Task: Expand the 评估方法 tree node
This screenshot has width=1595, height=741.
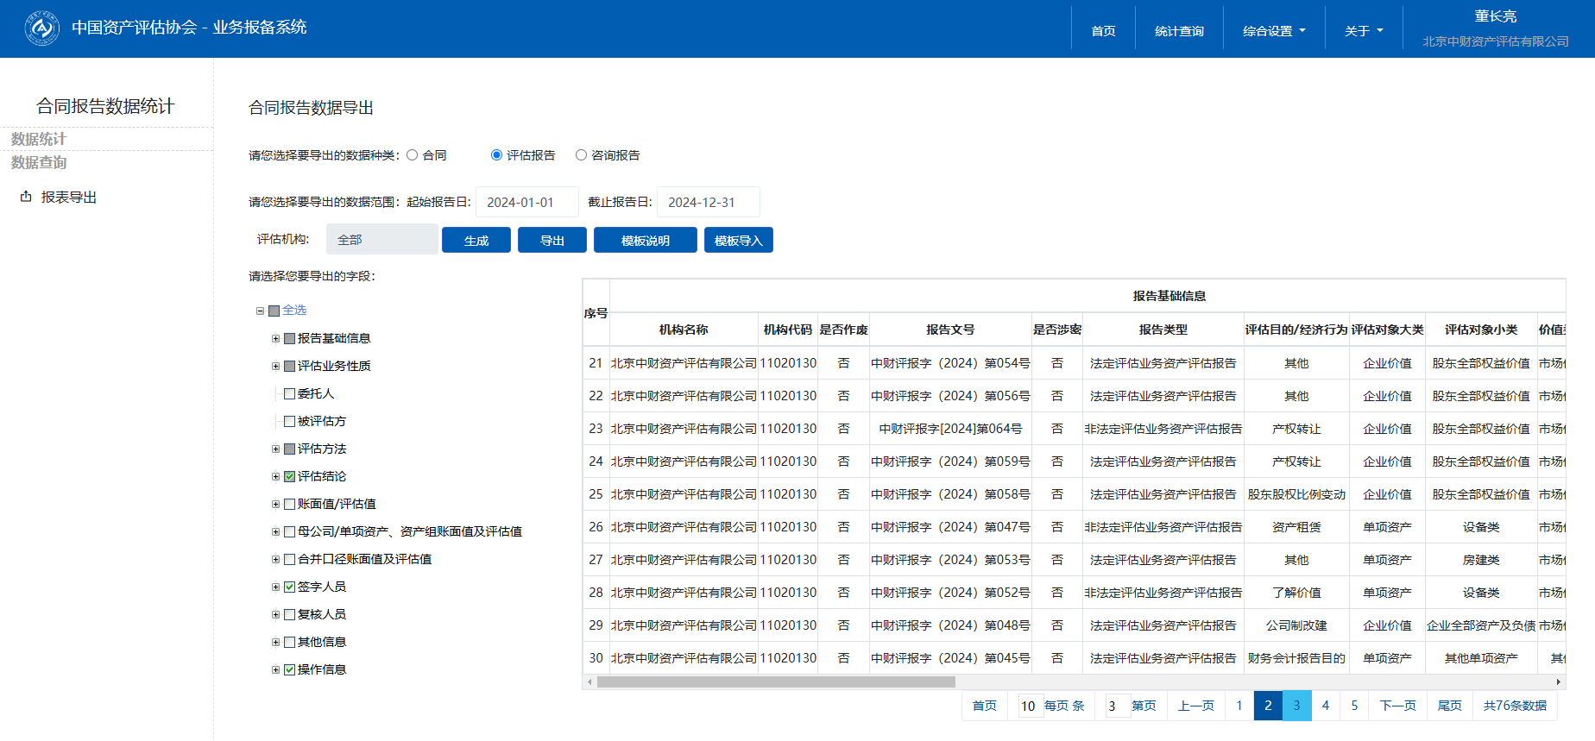Action: [x=275, y=449]
